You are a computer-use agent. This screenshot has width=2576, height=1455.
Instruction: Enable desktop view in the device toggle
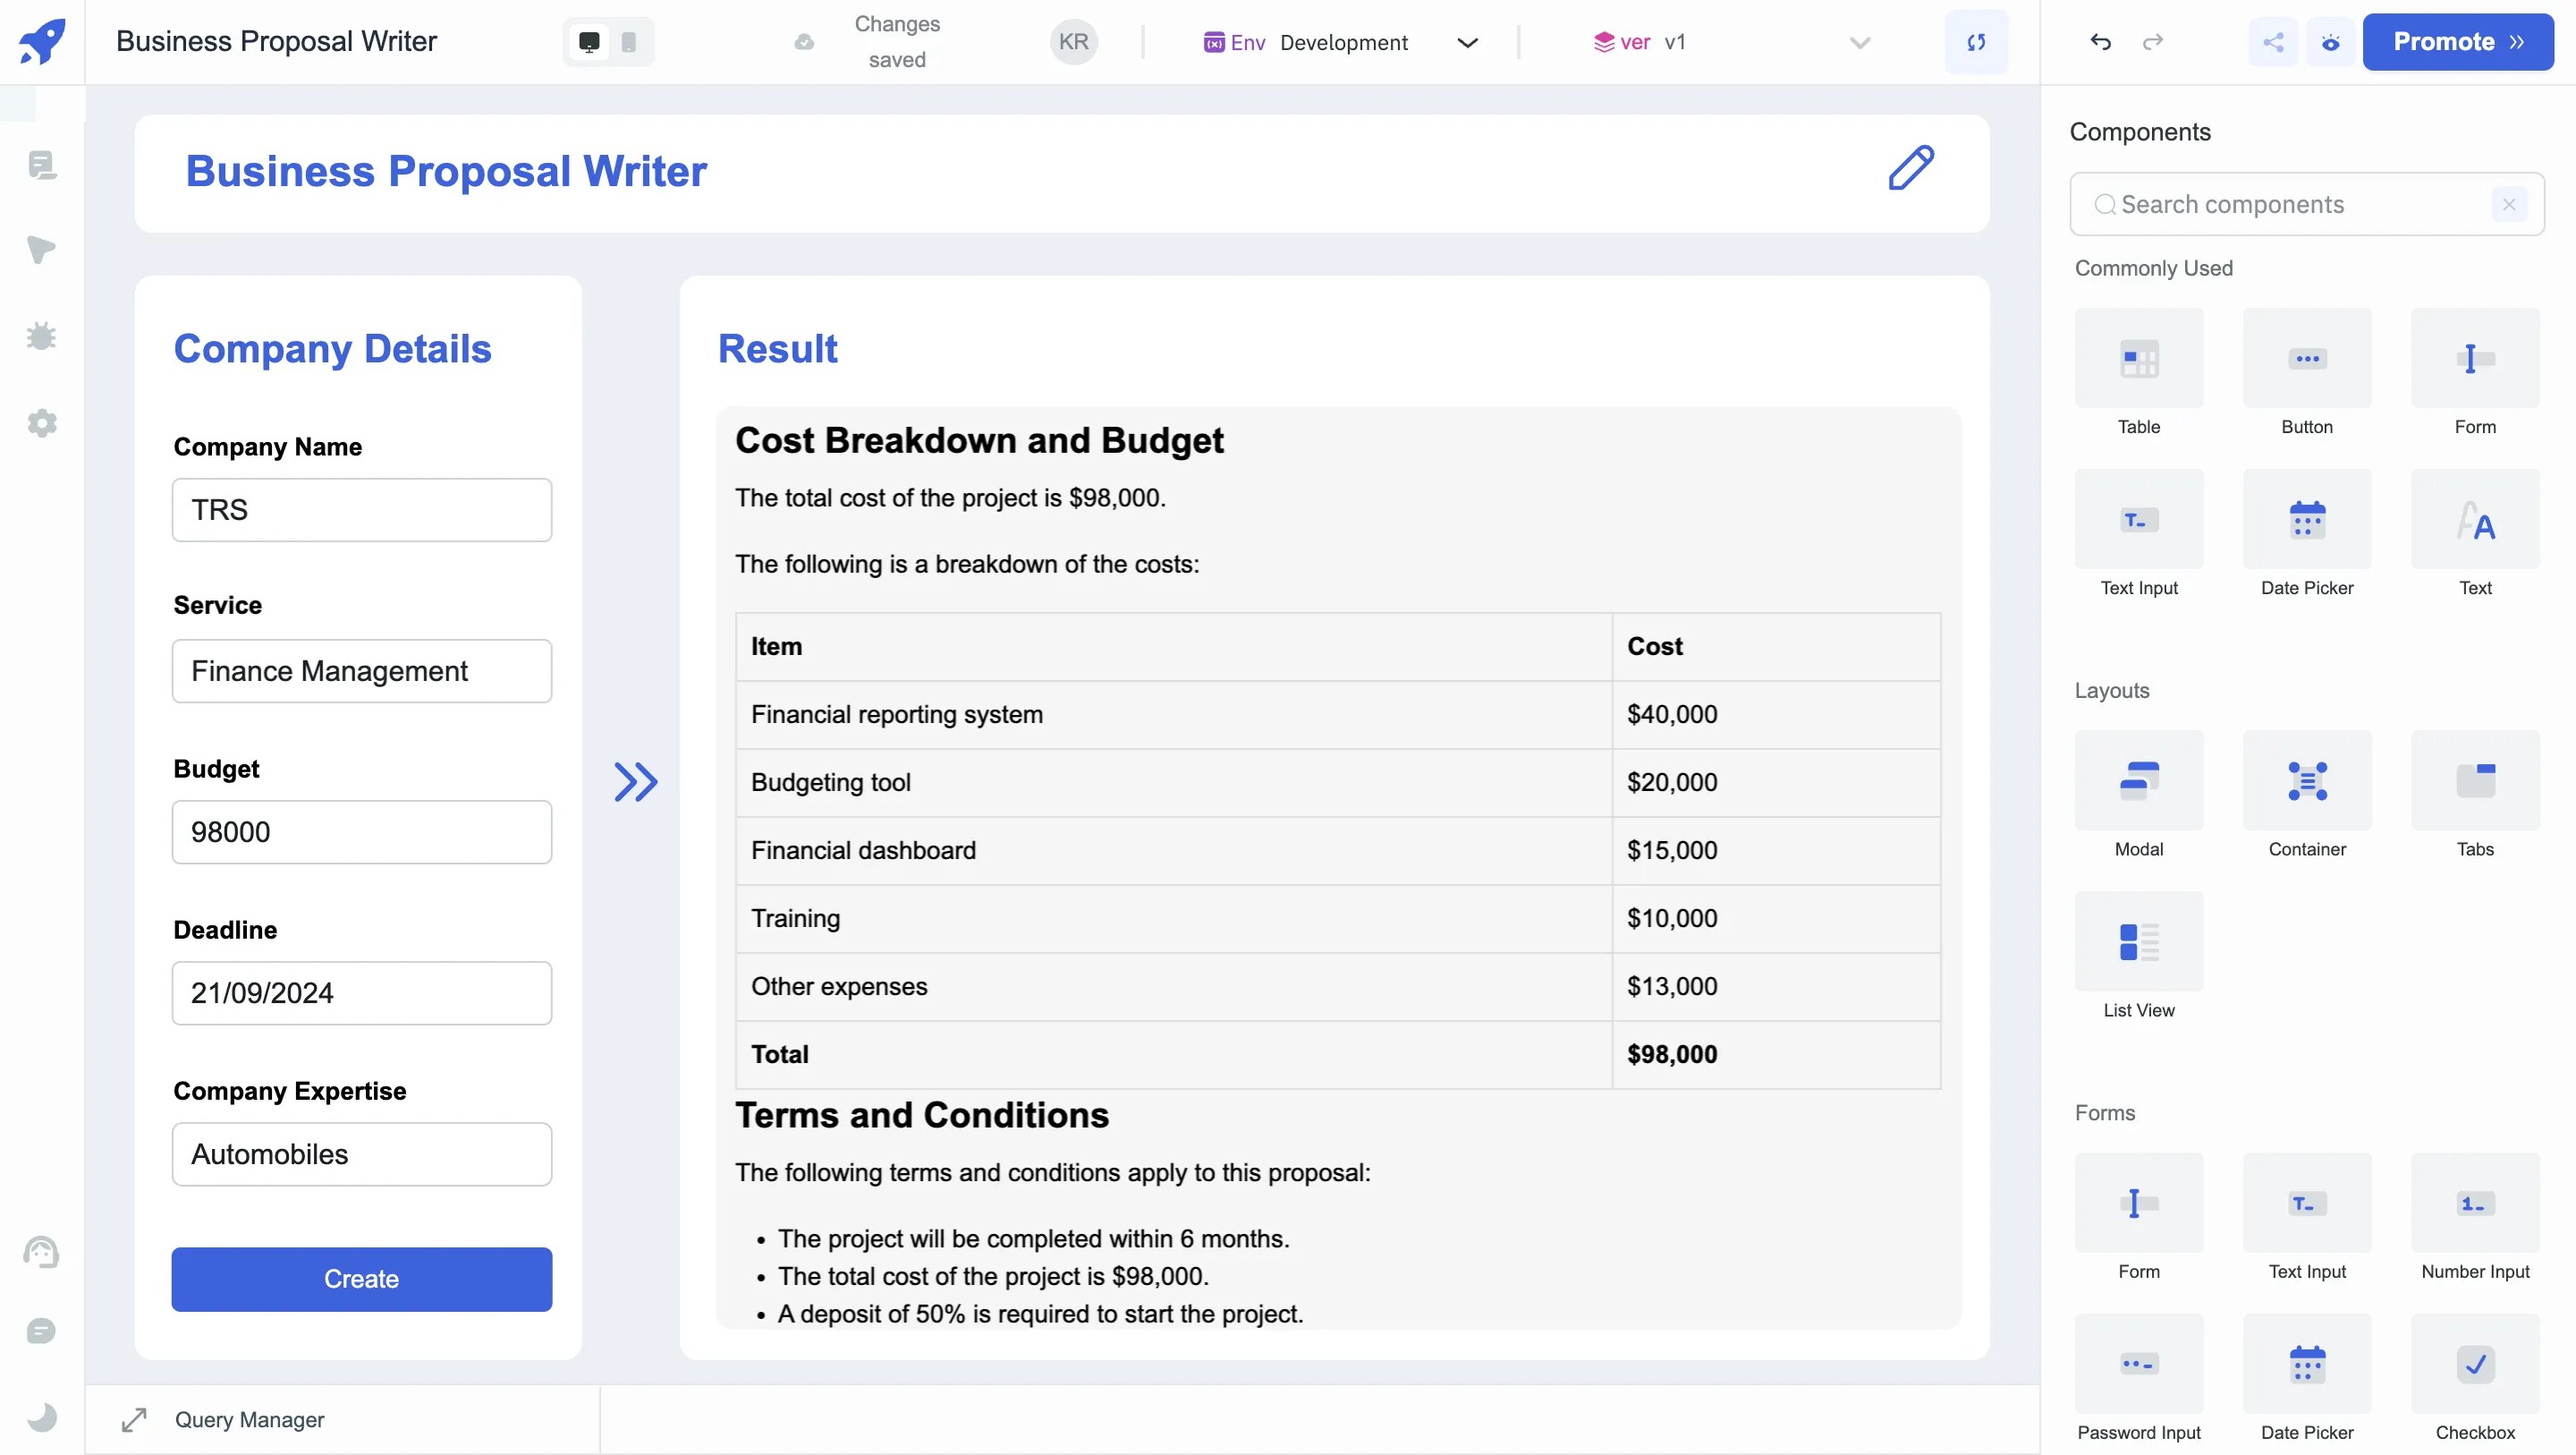(589, 42)
